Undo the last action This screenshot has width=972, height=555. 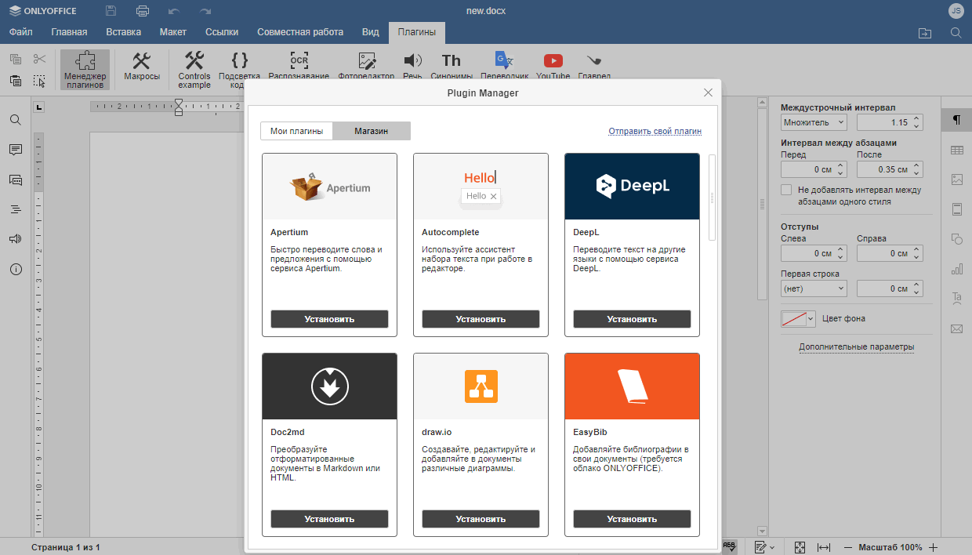coord(173,11)
